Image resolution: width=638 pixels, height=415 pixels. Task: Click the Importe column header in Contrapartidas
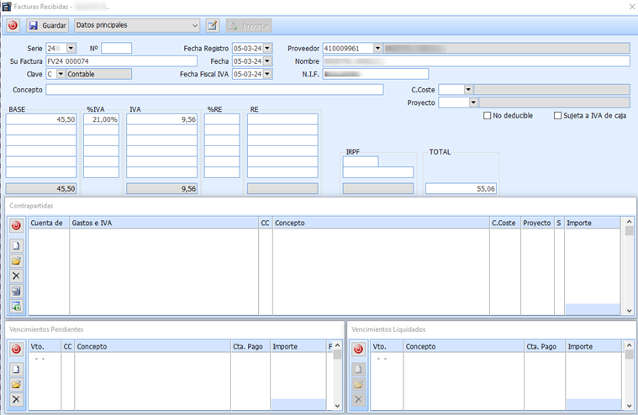pos(593,223)
